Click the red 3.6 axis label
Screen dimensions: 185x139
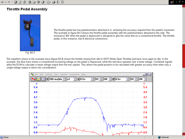(x=145, y=102)
